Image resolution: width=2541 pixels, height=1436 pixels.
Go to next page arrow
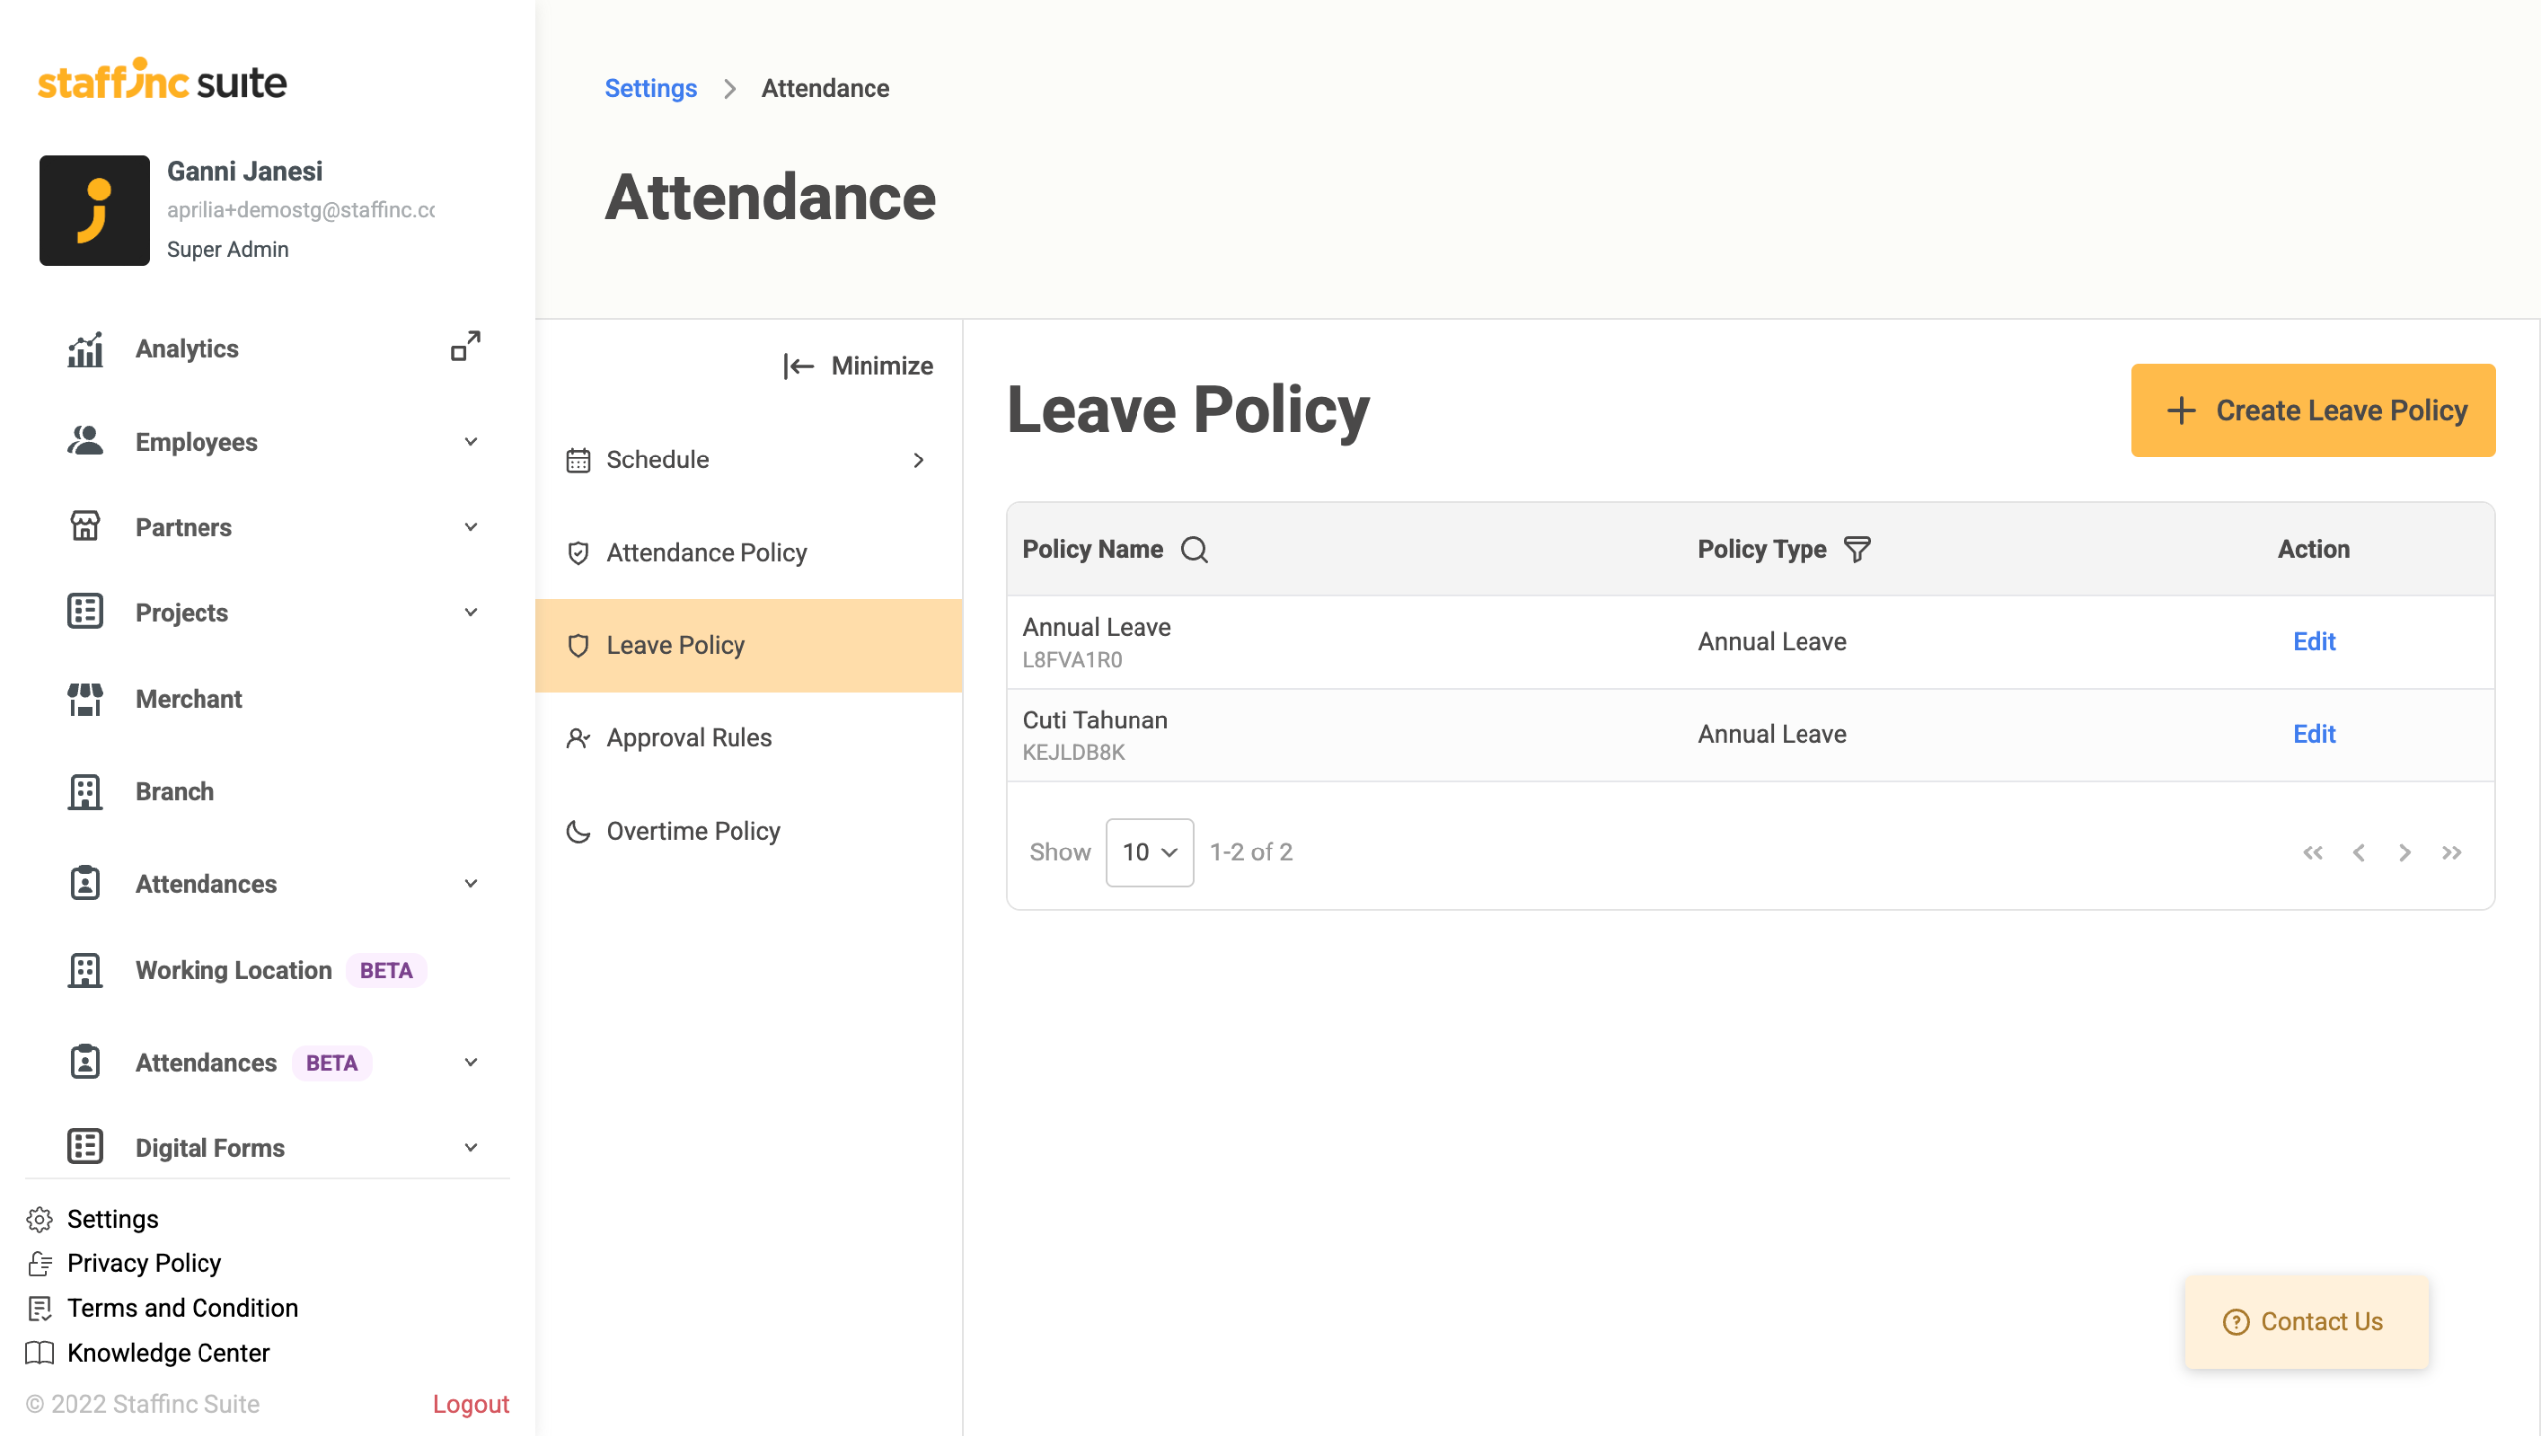coord(2404,852)
